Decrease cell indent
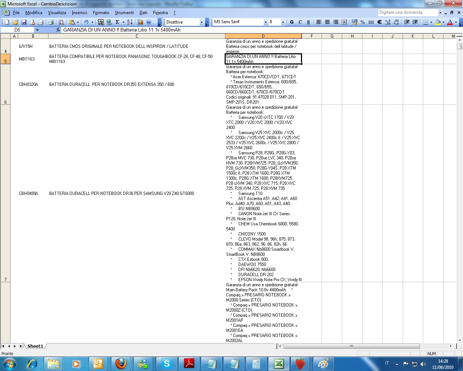463x371 pixels. tap(407, 22)
